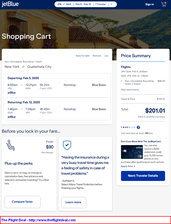Click the JetBlue credit card image
171x224 pixels.
click(132, 152)
